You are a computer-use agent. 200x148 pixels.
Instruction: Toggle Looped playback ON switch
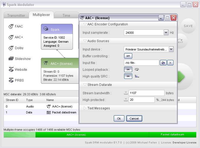(128, 69)
